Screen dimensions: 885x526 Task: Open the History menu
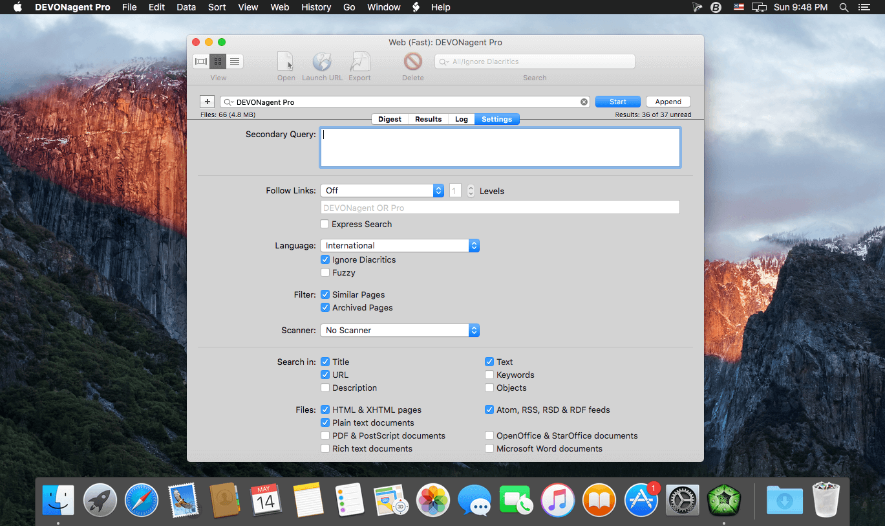point(316,7)
